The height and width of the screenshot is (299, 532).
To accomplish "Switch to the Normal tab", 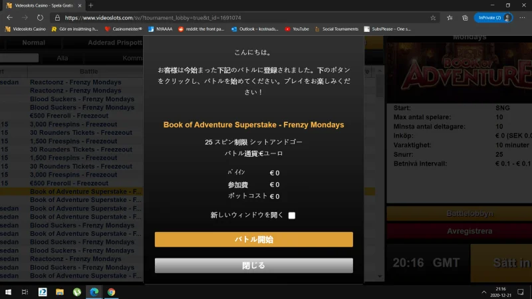I will coord(34,43).
